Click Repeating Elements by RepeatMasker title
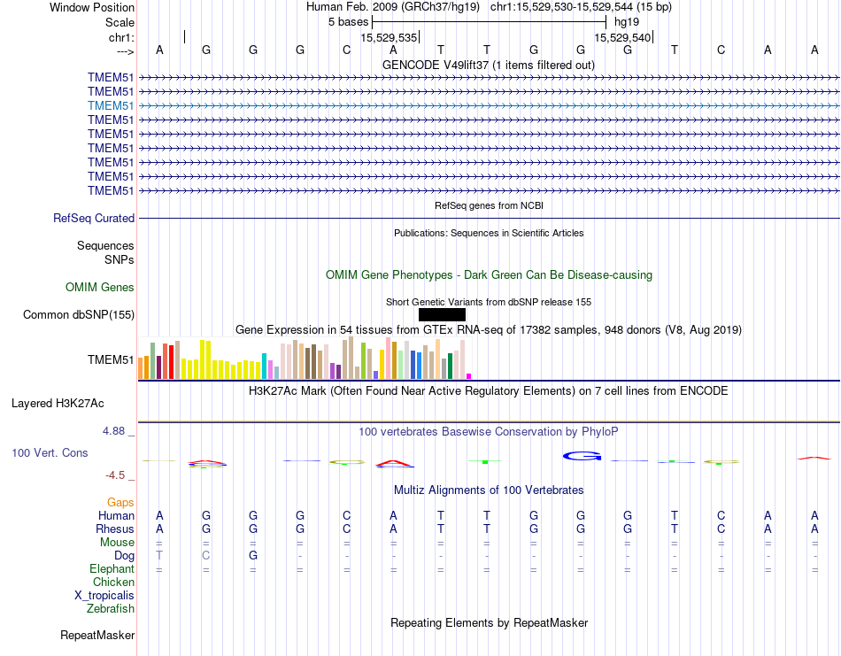841x656 pixels. [x=489, y=622]
